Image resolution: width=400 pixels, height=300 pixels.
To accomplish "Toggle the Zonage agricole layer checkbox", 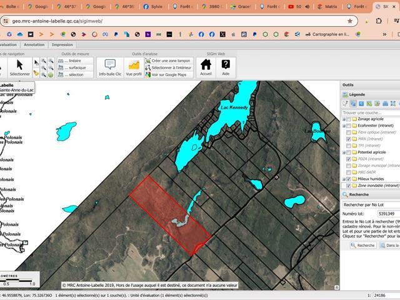I will pyautogui.click(x=348, y=119).
